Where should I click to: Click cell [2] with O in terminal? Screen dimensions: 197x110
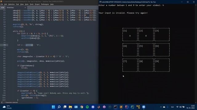click(146, 35)
